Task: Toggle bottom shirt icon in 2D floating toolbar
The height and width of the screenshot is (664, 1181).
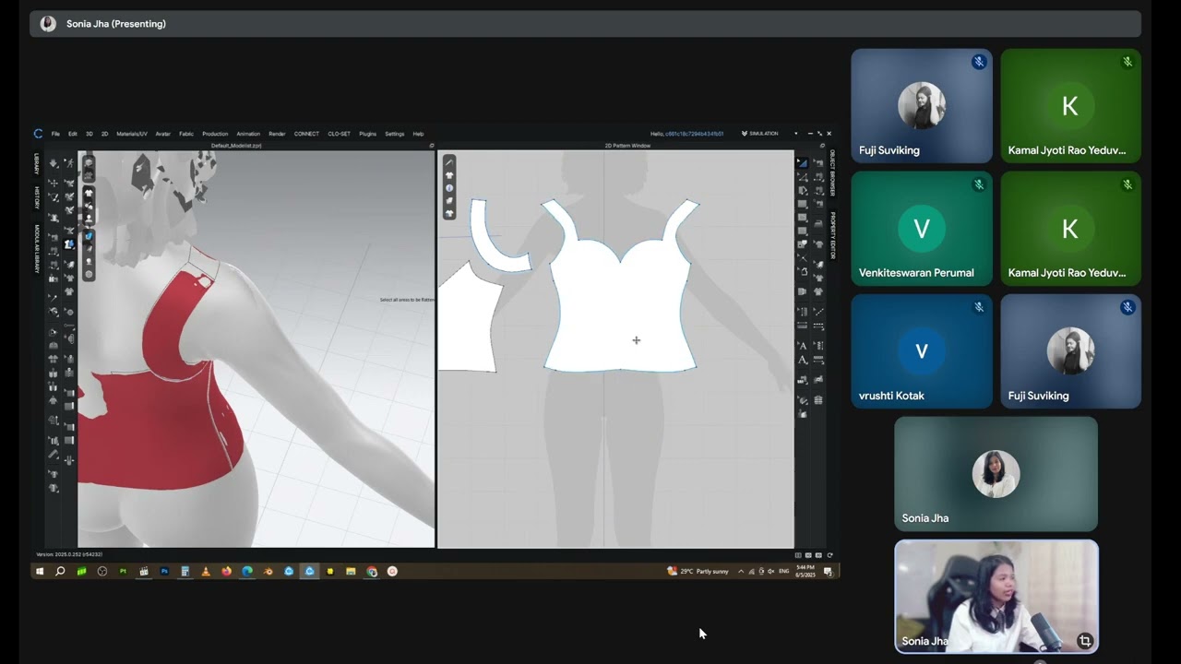Action: [x=449, y=213]
